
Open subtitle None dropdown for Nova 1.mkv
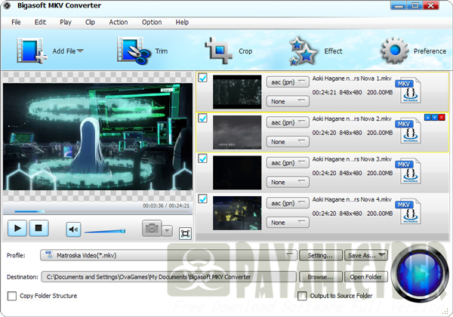pos(288,101)
